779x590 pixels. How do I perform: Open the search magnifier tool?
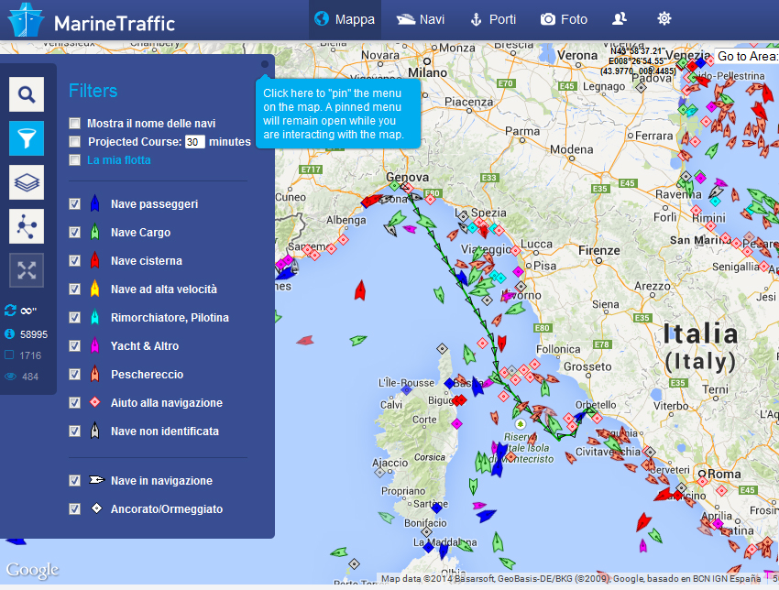(27, 94)
